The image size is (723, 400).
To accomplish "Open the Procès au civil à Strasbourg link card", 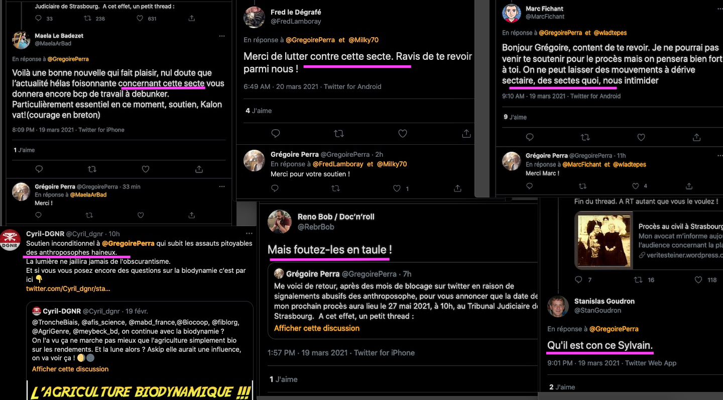I will point(649,240).
